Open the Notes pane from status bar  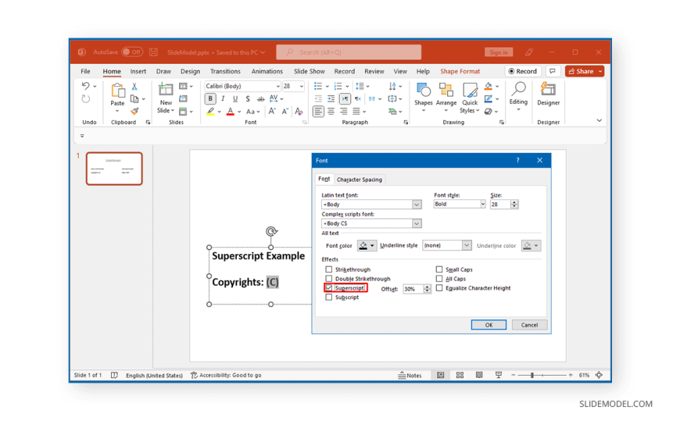(x=410, y=375)
